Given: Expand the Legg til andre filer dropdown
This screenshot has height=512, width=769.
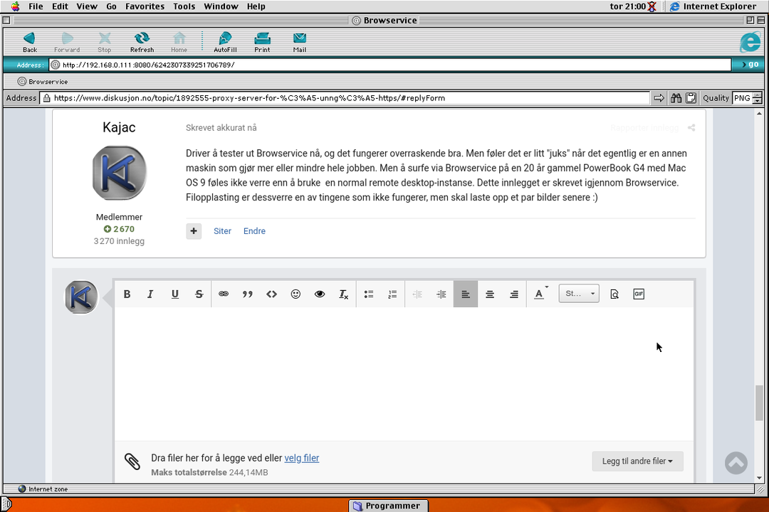Looking at the screenshot, I should 637,461.
